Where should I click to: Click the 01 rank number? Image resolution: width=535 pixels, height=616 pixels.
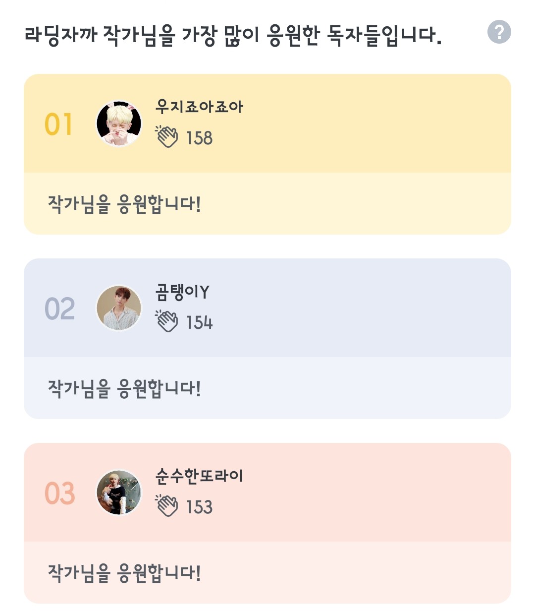(x=59, y=124)
